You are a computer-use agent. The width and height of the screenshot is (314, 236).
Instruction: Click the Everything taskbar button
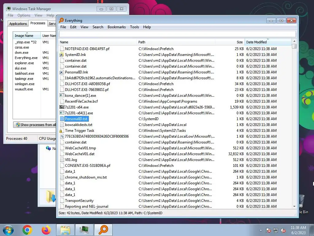pos(103,230)
